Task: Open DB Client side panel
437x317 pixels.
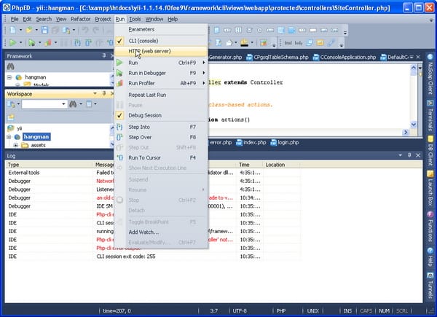Action: (430, 151)
